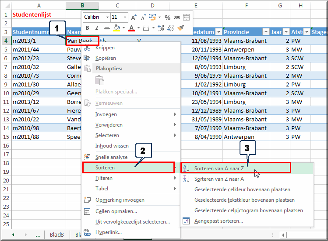Choose Uit vervolgkeuzelijst selecteren...
The width and height of the screenshot is (328, 241).
tap(131, 222)
